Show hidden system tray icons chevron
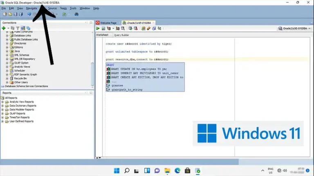314x176 pixels. (262, 171)
